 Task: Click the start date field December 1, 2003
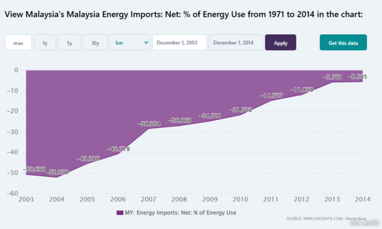[x=179, y=43]
